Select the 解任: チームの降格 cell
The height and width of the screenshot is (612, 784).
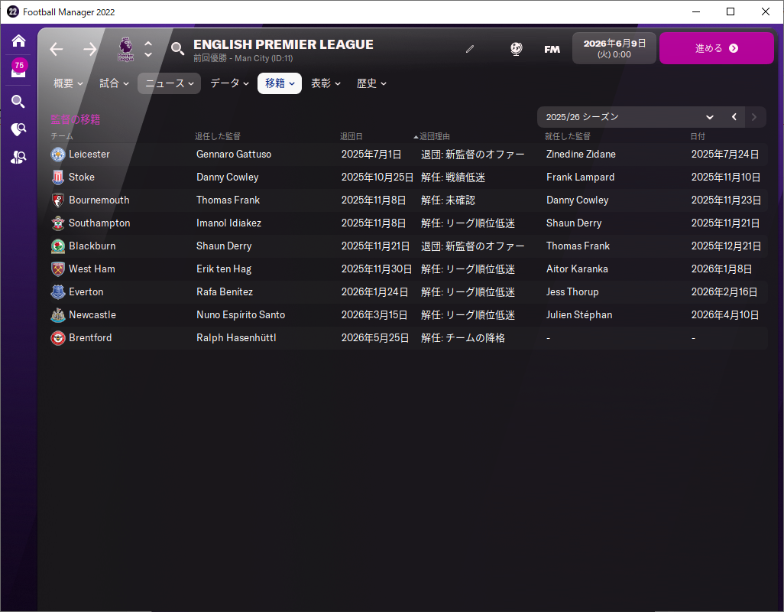click(x=462, y=338)
